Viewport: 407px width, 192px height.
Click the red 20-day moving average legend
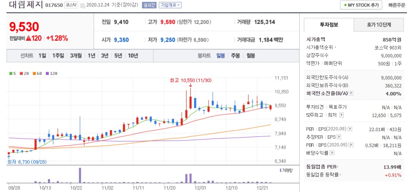24,74
